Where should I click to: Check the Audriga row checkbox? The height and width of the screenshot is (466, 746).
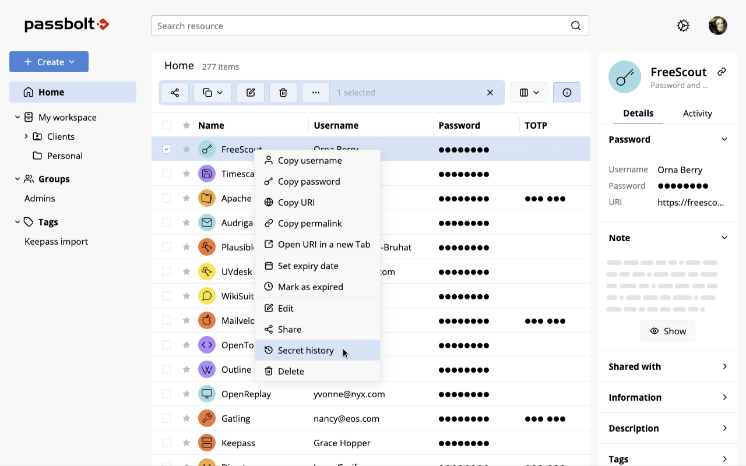point(167,223)
